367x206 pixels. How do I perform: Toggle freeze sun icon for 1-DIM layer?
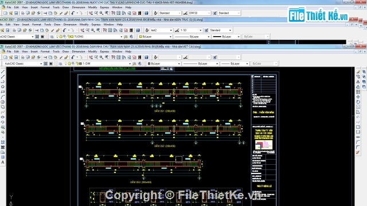(69, 64)
